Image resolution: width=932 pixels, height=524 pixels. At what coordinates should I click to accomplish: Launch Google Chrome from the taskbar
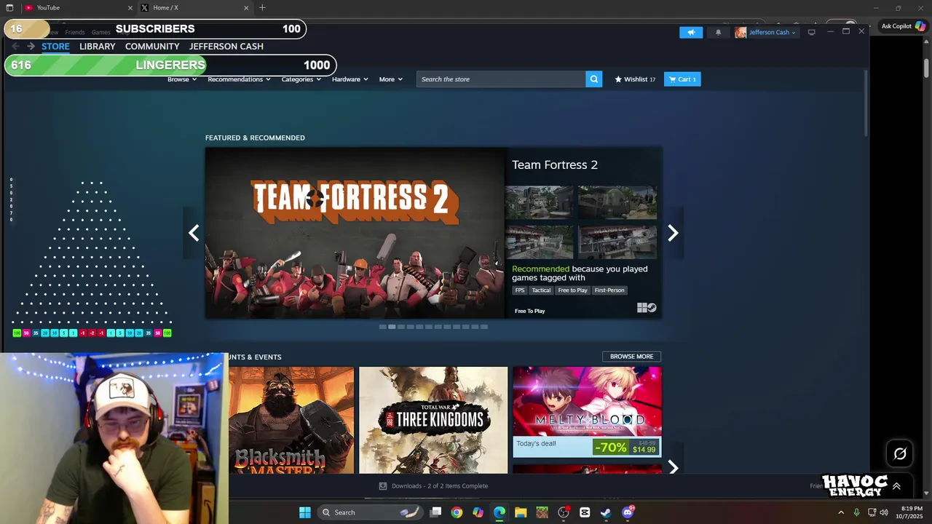(457, 512)
